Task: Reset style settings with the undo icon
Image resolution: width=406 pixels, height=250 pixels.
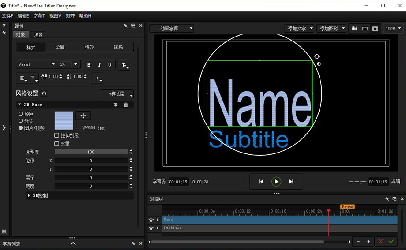Action: click(44, 93)
